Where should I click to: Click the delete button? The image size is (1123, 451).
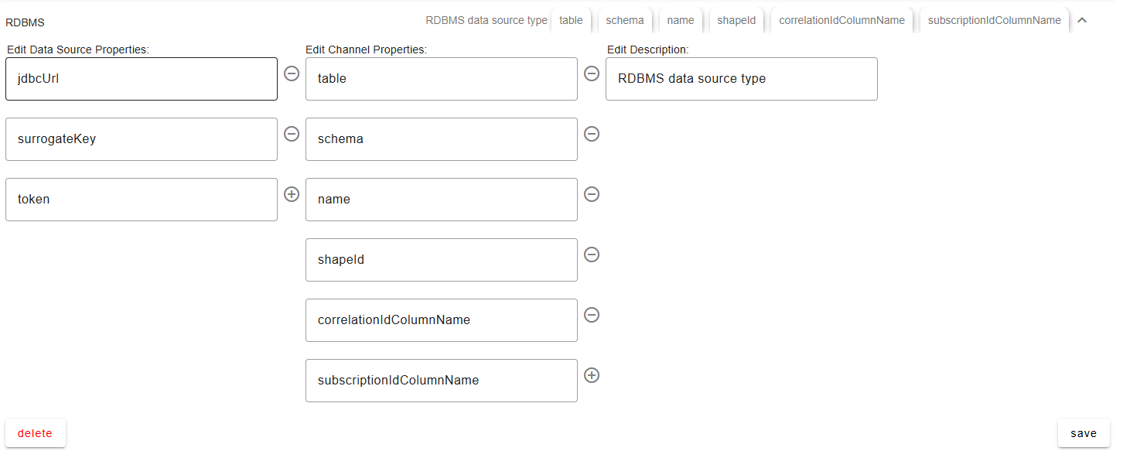pos(36,433)
